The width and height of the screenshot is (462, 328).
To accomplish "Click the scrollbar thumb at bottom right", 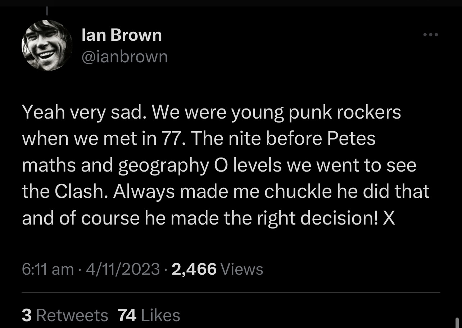I will (457, 323).
